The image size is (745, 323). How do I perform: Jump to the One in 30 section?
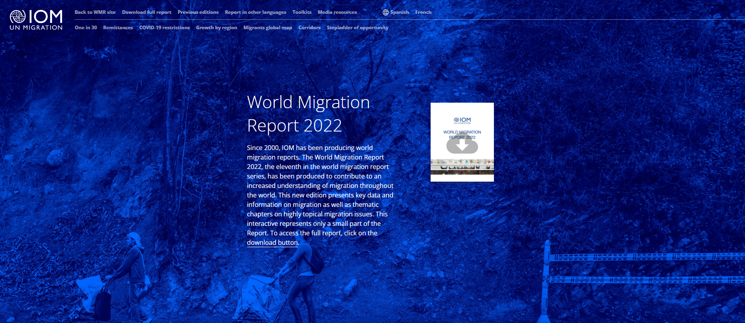point(85,28)
